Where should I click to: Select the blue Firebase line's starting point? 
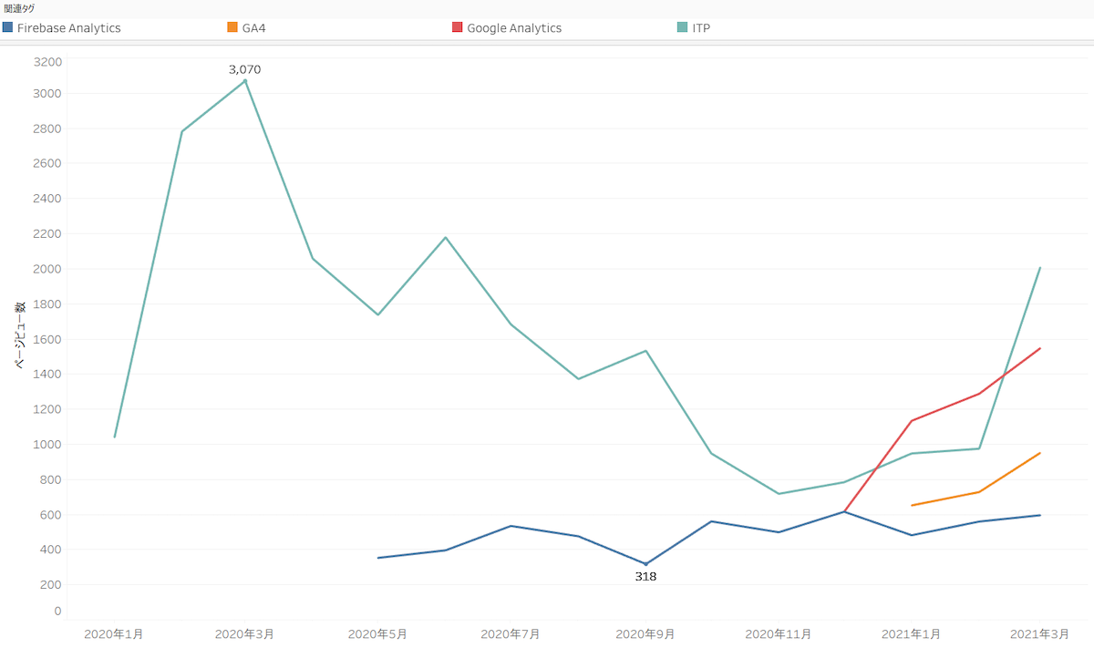tap(378, 558)
